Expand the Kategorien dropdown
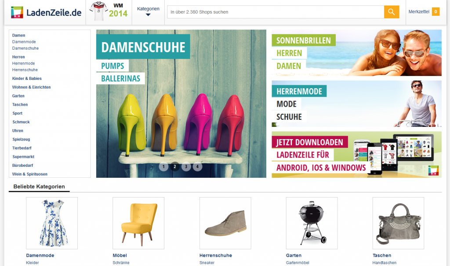 [x=148, y=11]
